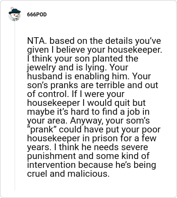Click the word "NTA." starting the comment
Screen dimensions: 177x198
(37, 41)
